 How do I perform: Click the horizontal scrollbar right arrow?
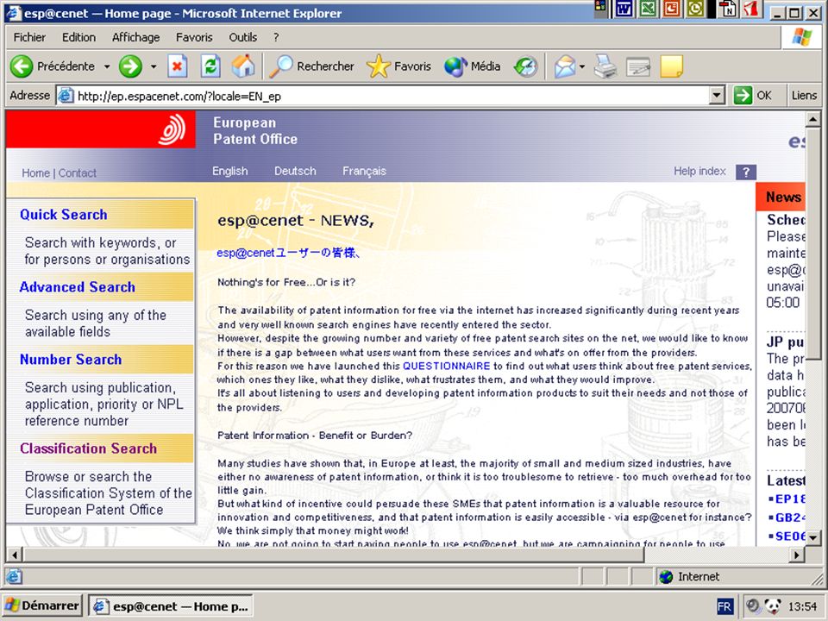point(797,555)
